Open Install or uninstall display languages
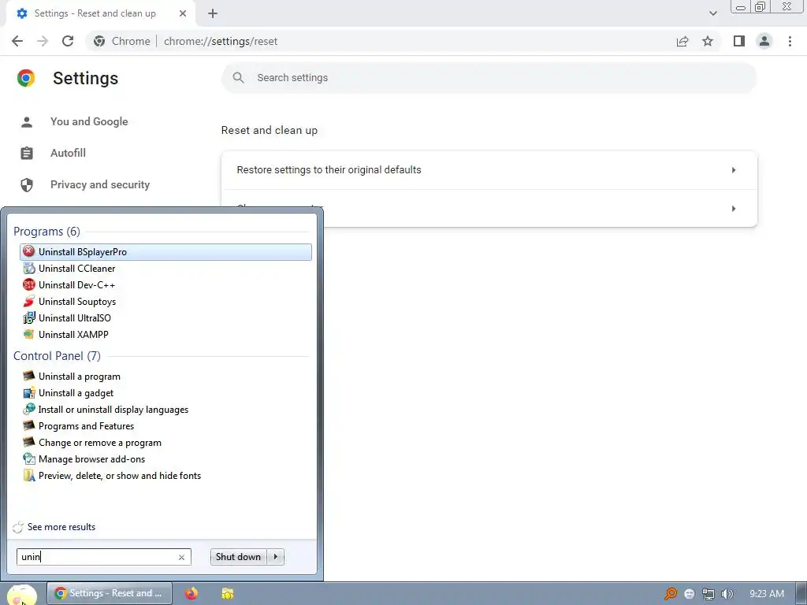 165,410
